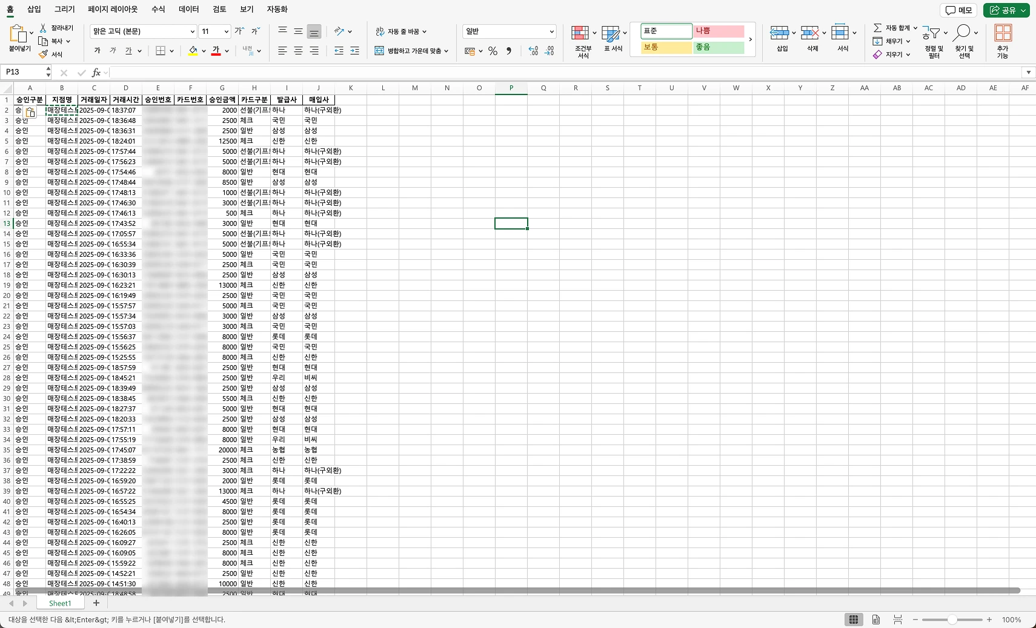The height and width of the screenshot is (628, 1036).
Task: Select the Sheet1 worksheet tab
Action: (60, 603)
